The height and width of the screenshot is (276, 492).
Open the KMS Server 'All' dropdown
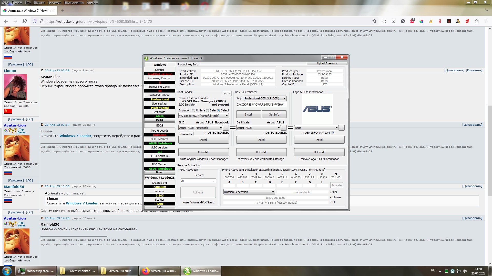pos(198,181)
